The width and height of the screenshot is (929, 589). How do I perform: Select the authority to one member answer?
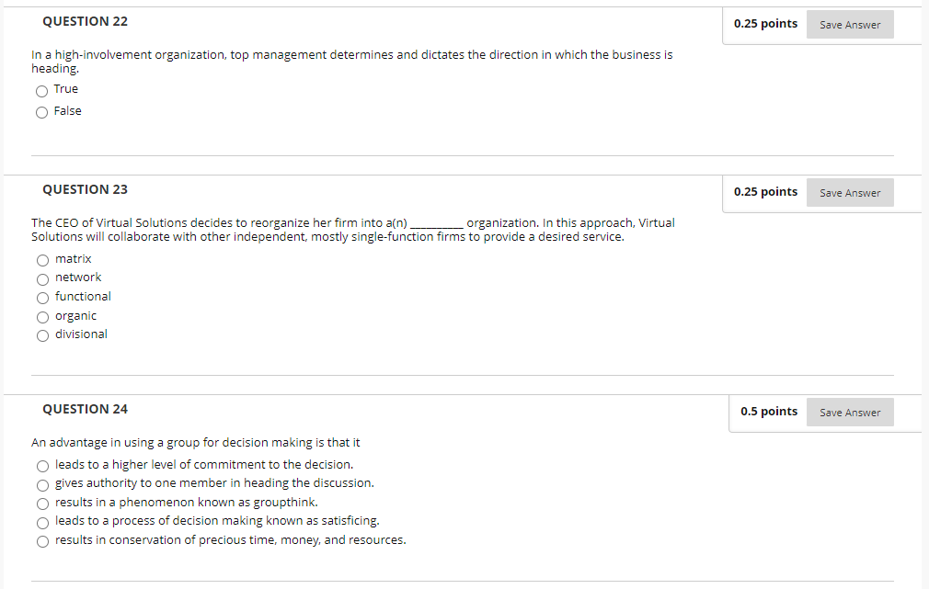[x=42, y=484]
